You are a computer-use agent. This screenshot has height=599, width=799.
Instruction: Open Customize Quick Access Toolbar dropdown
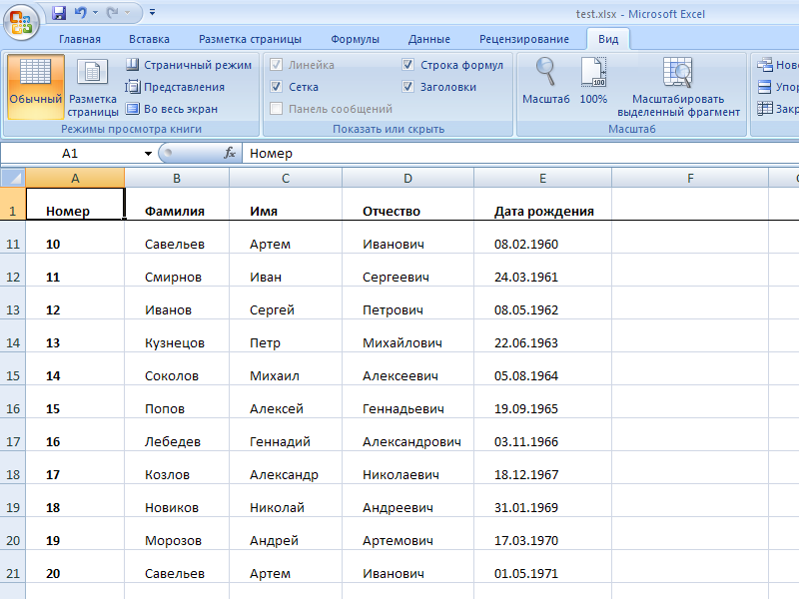[x=152, y=13]
